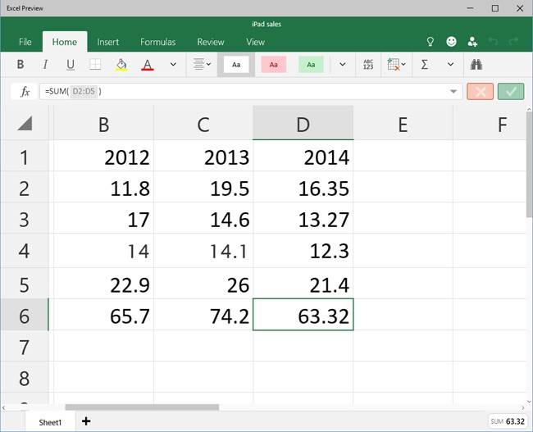Apply the fill color bucket

coord(121,64)
